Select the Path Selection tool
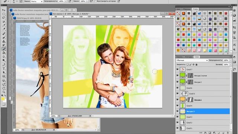 tap(4, 73)
